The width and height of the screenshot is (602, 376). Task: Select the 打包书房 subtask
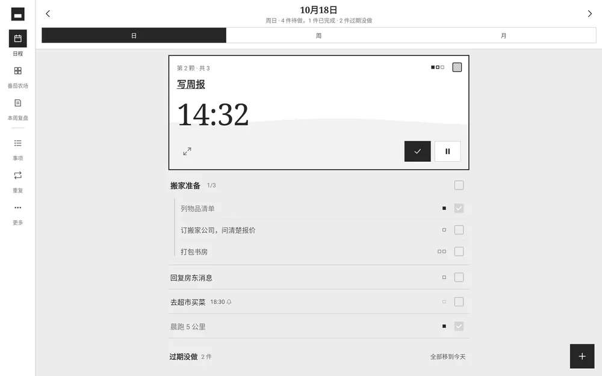[194, 251]
